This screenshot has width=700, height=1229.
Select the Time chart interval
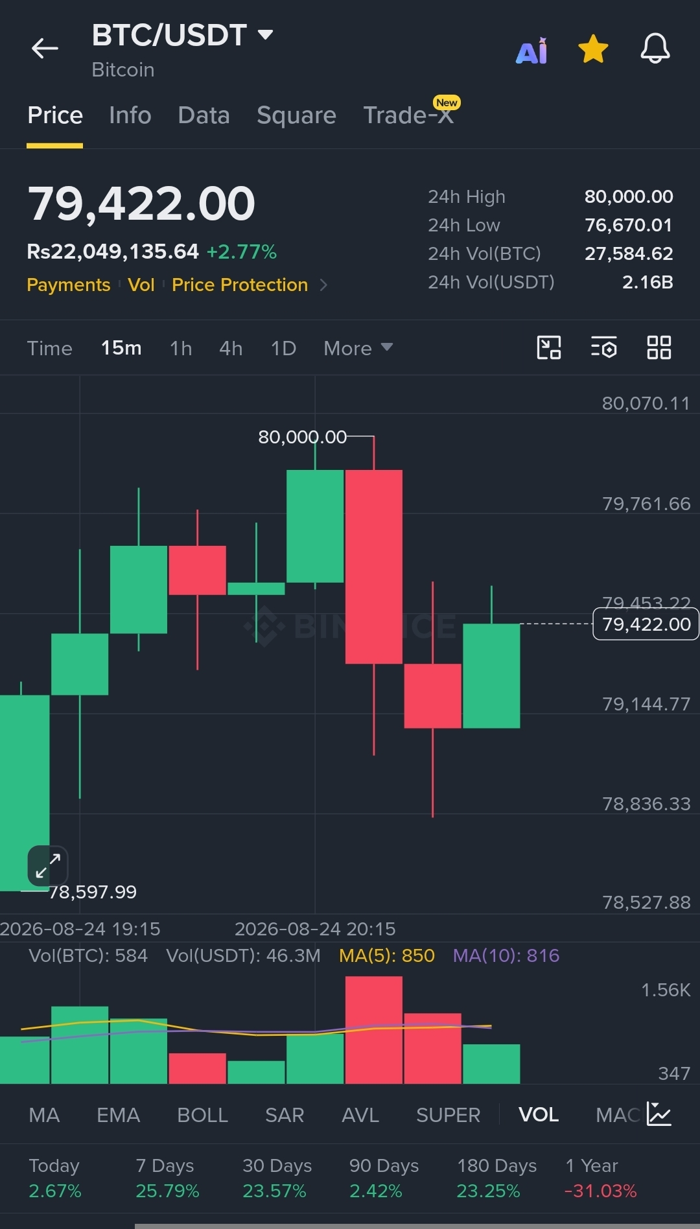coord(50,348)
